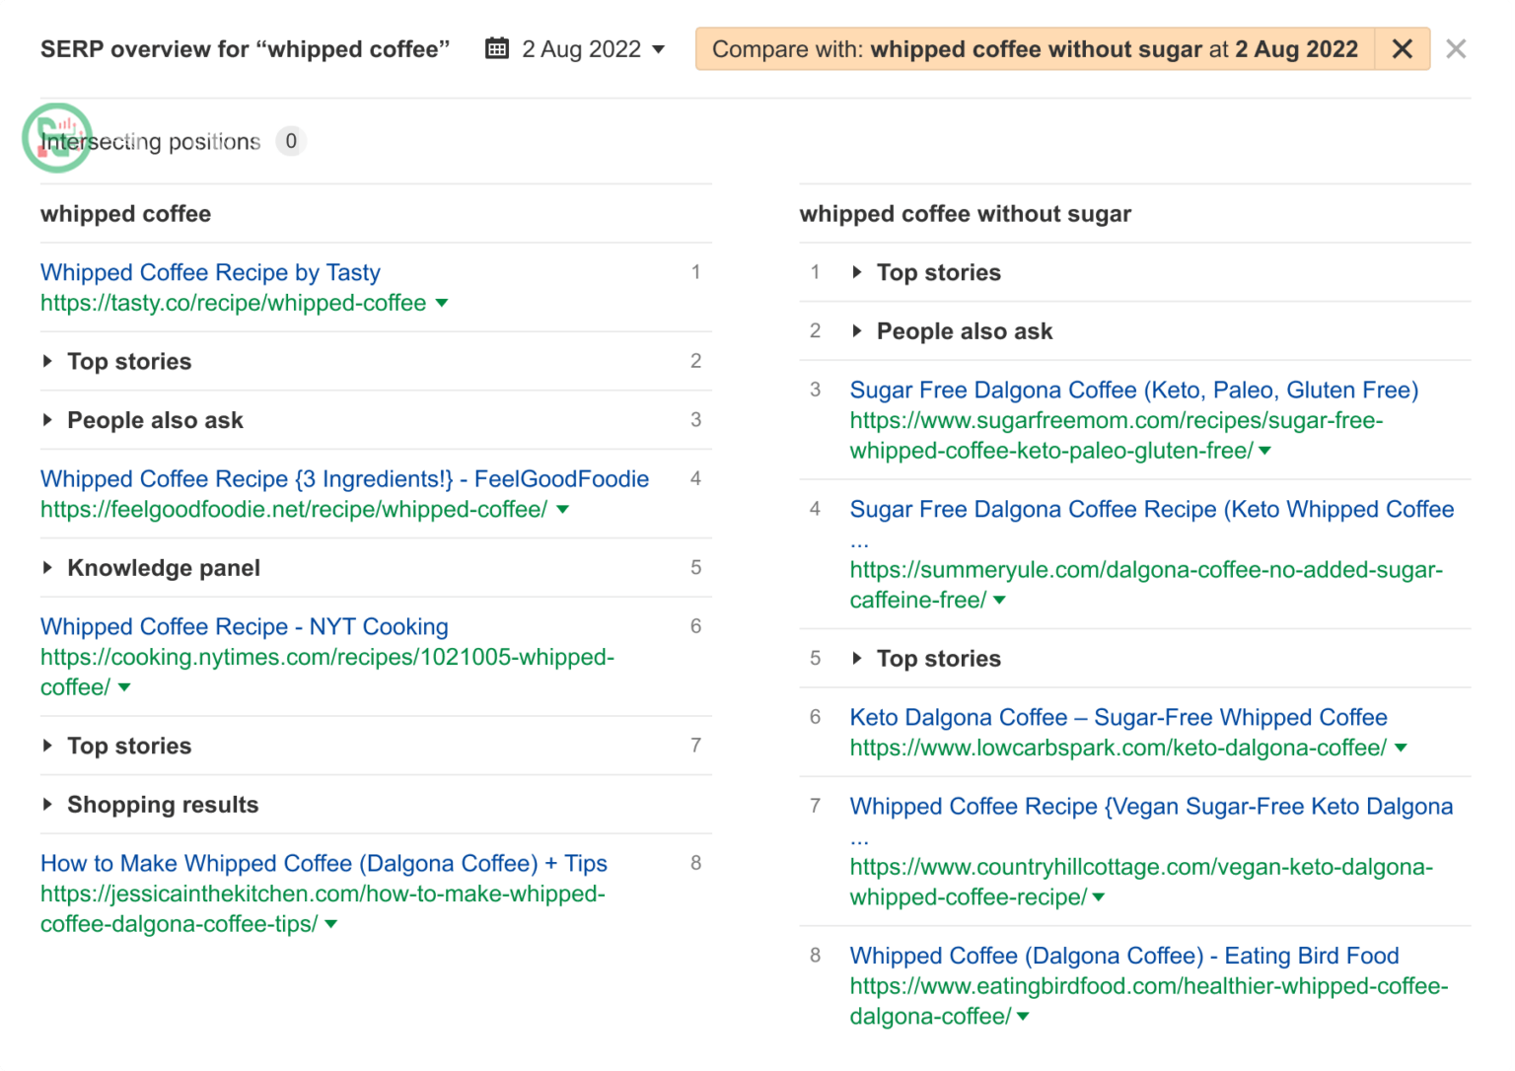1515x1071 pixels.
Task: Open the eatingbirdfood.com URL dropdown arrow
Action: 1023,1017
